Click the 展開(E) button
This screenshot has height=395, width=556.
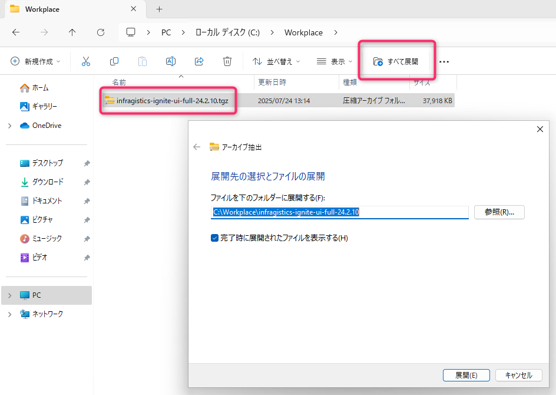tap(466, 375)
